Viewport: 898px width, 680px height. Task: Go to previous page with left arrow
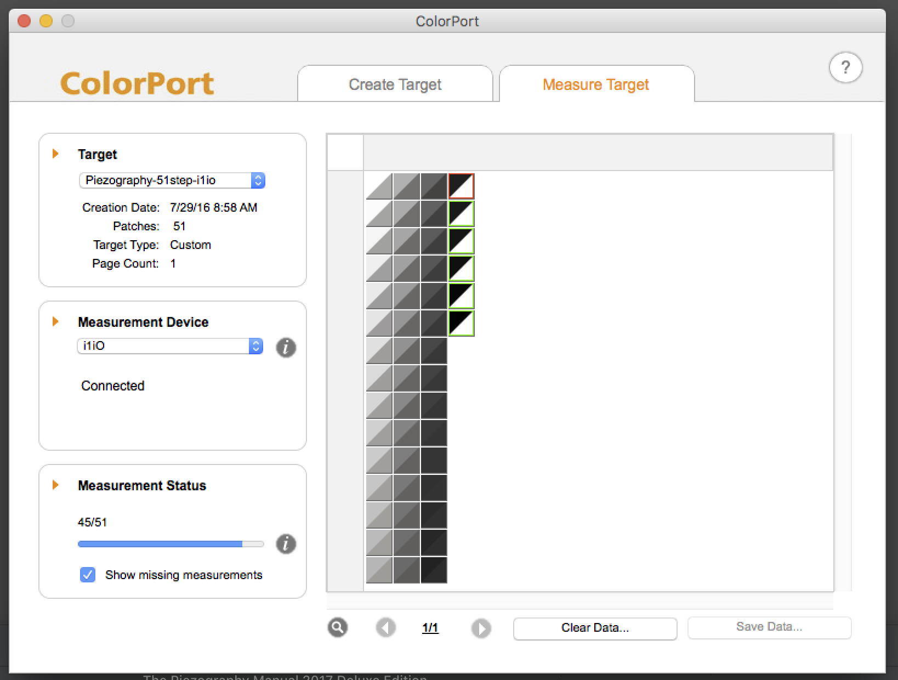coord(385,628)
